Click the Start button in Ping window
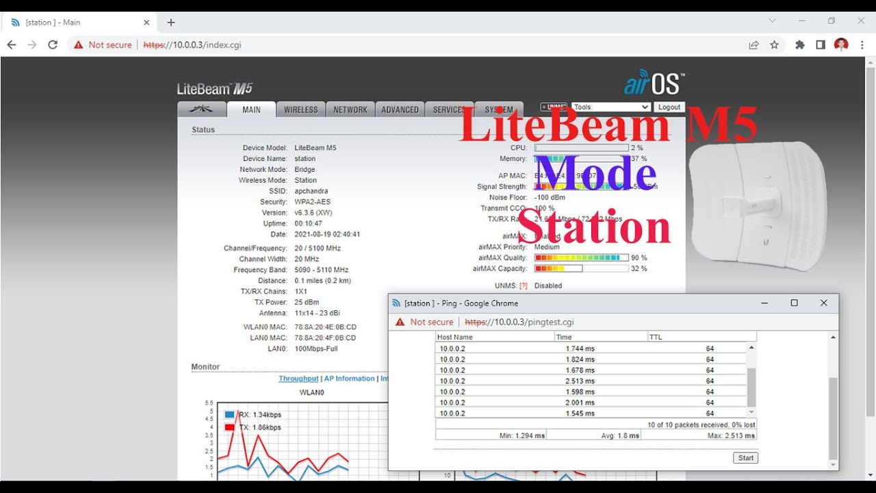 coord(746,458)
